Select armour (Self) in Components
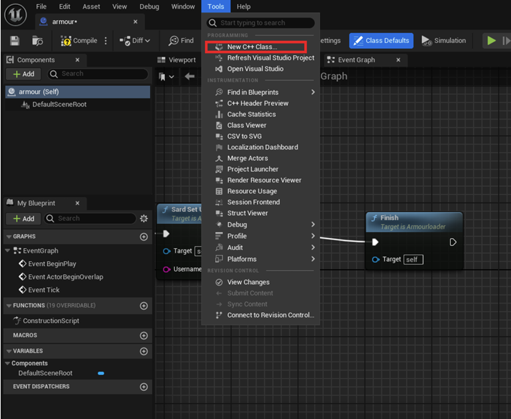The width and height of the screenshot is (511, 419). pyautogui.click(x=78, y=92)
